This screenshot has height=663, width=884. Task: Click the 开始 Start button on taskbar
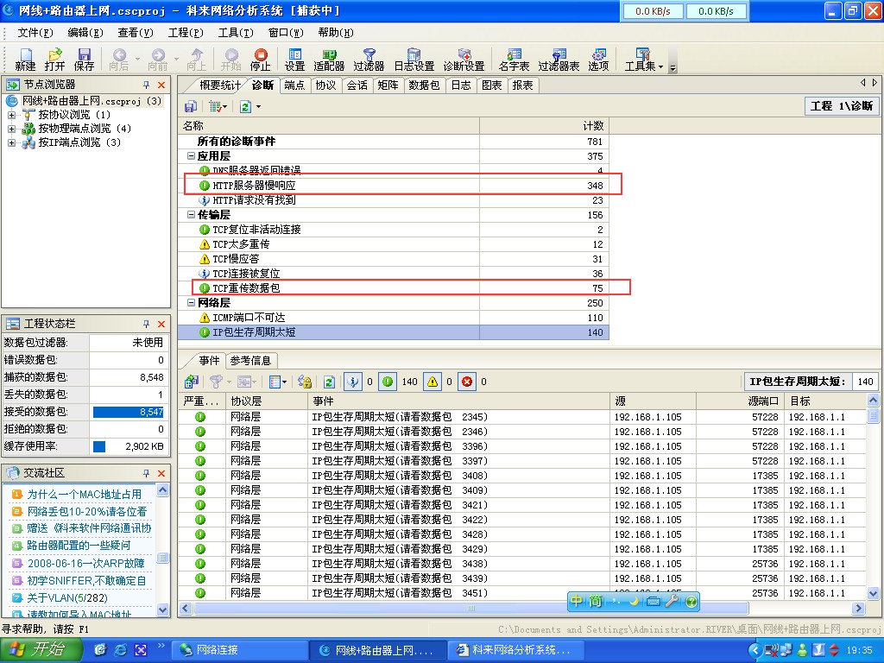pos(36,650)
